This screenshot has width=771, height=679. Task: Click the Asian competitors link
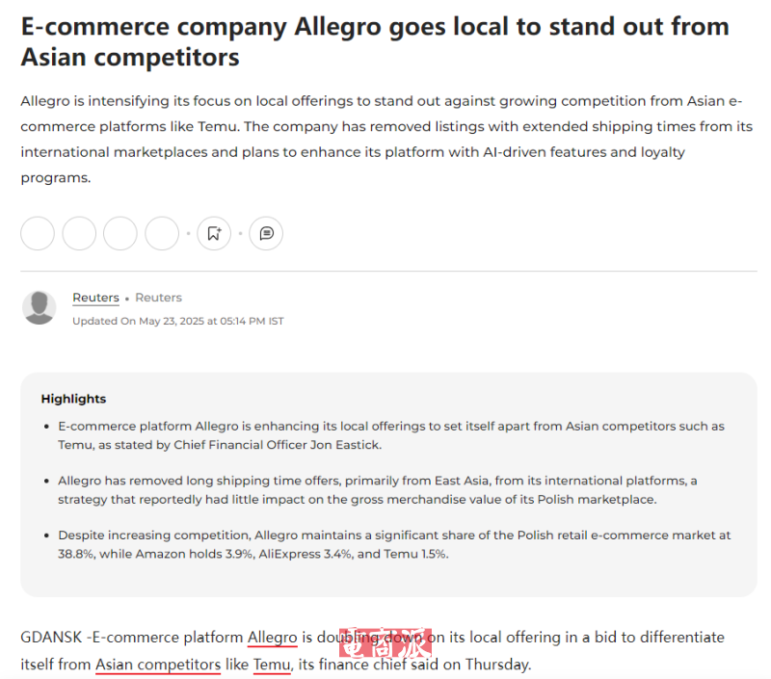tap(157, 664)
